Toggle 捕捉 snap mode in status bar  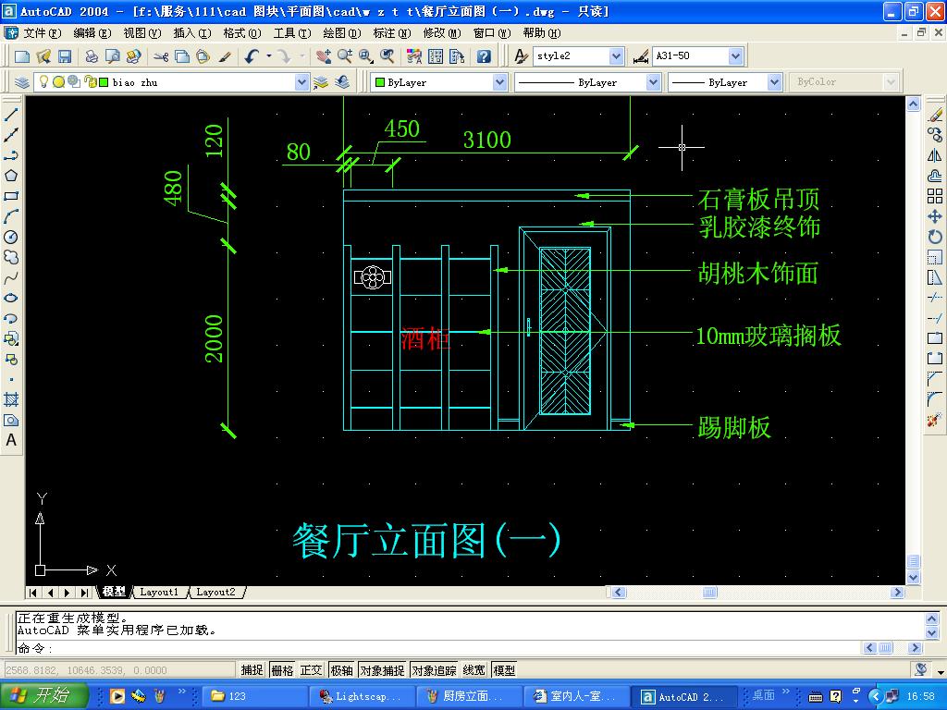point(252,670)
